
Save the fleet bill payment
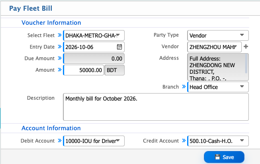coord(224,157)
